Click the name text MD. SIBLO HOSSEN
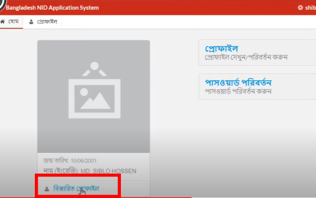The height and width of the screenshot is (198, 316). [x=108, y=171]
